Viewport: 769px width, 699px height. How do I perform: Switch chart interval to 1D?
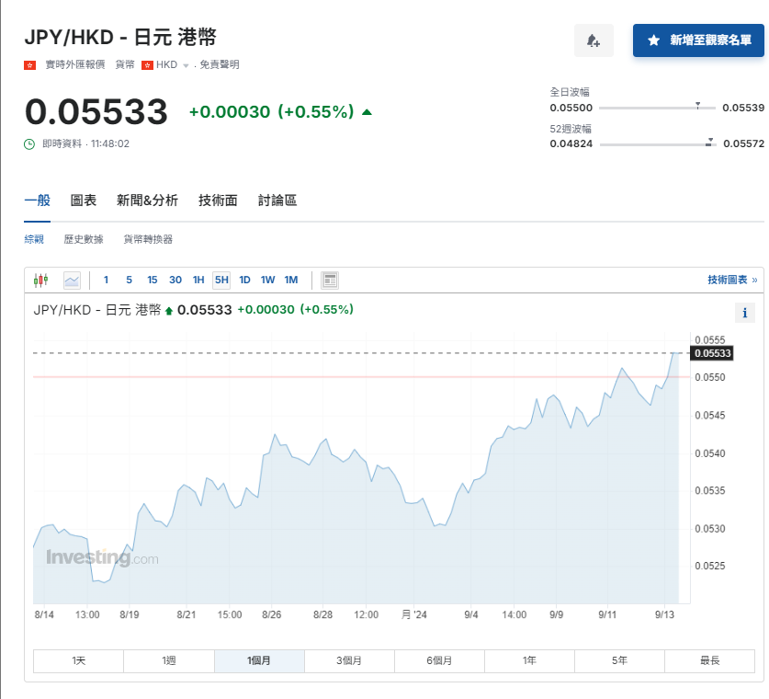[x=243, y=280]
